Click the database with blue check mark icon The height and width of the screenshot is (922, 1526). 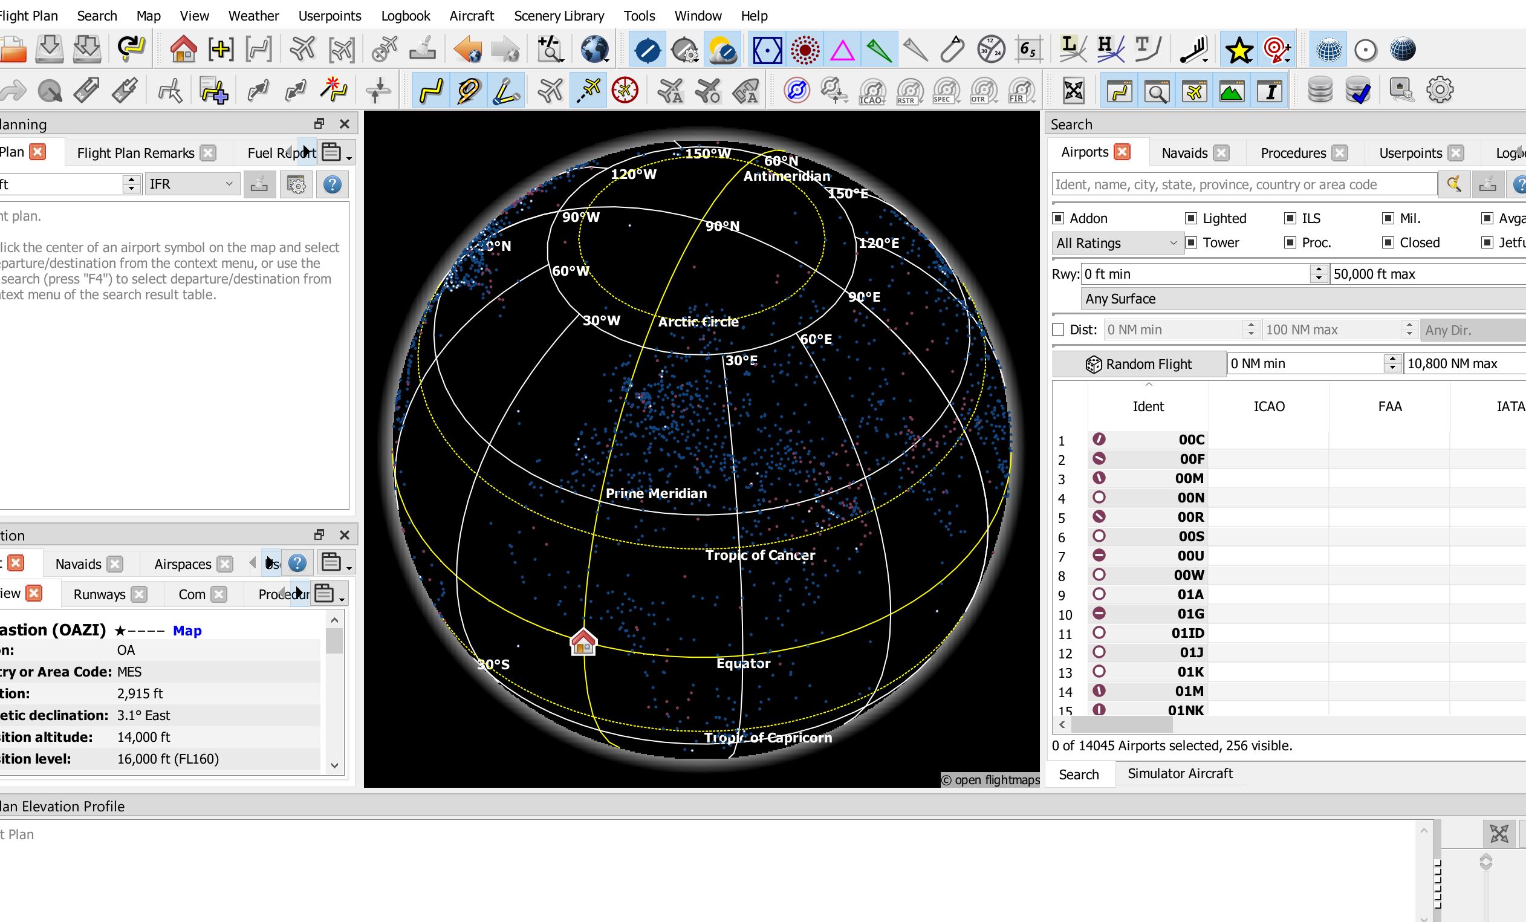[1357, 91]
